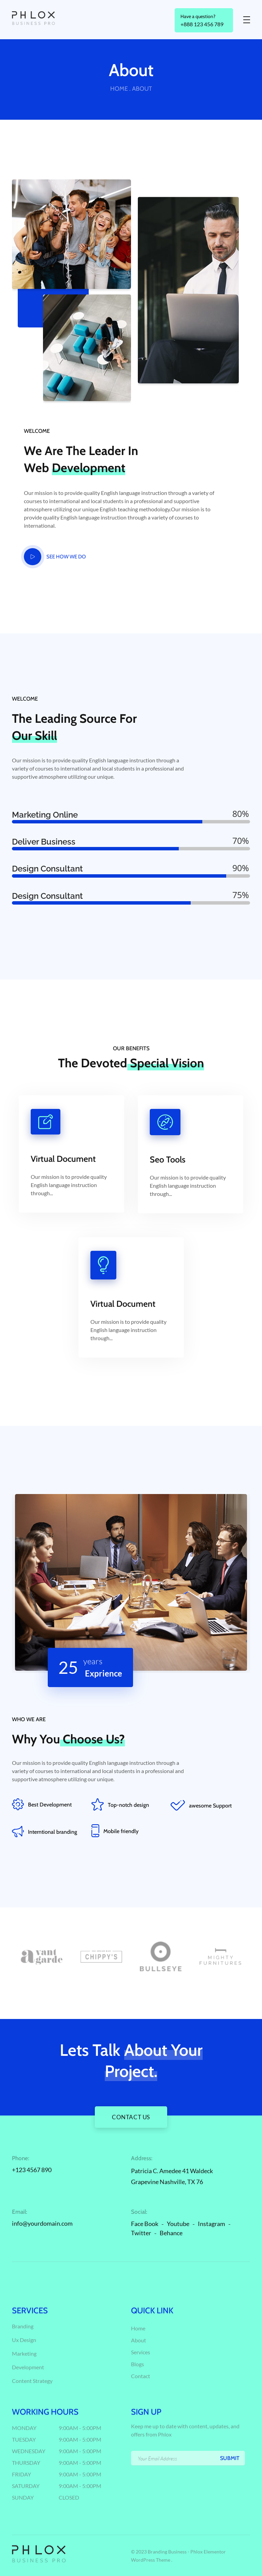The image size is (262, 2576).
Task: Click the checkmark icon for awesome Support
Action: point(177,1805)
